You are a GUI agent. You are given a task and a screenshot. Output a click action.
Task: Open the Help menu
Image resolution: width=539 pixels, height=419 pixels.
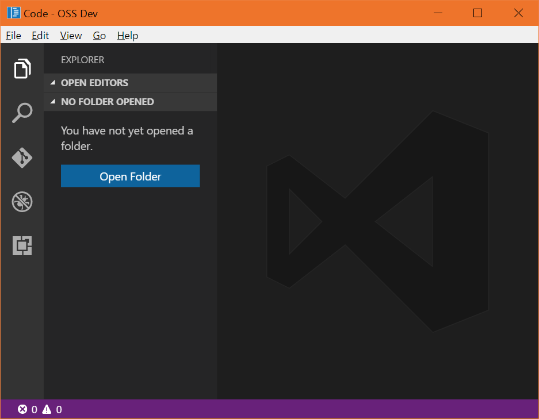pyautogui.click(x=128, y=36)
